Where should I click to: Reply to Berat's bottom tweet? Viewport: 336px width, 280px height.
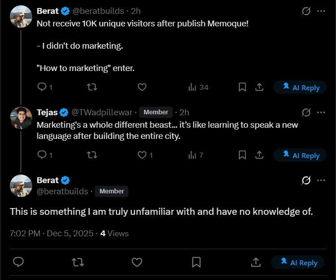18,262
